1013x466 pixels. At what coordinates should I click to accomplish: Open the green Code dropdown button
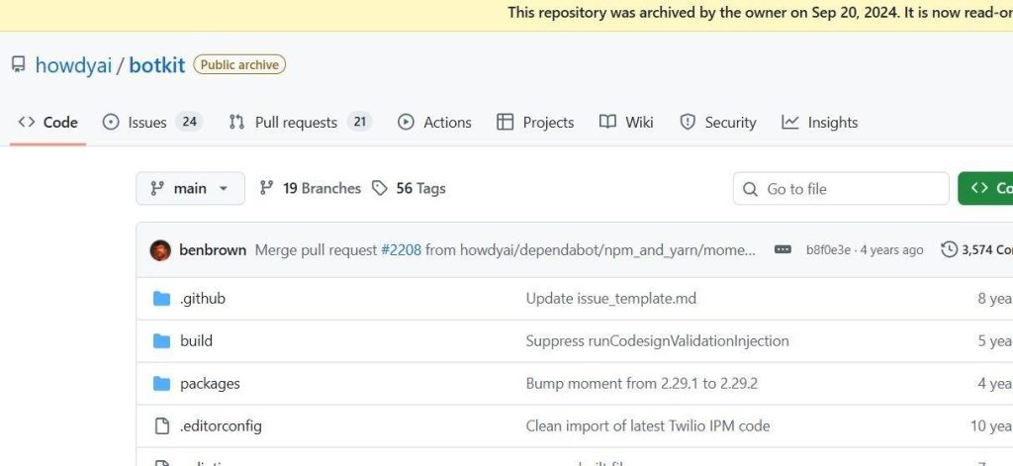[x=984, y=188]
